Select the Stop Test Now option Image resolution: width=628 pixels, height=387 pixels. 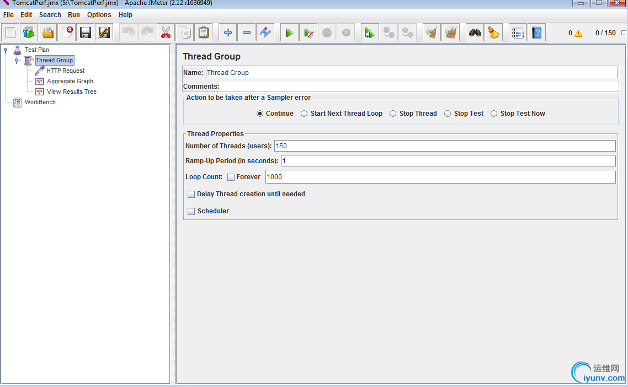(x=494, y=114)
